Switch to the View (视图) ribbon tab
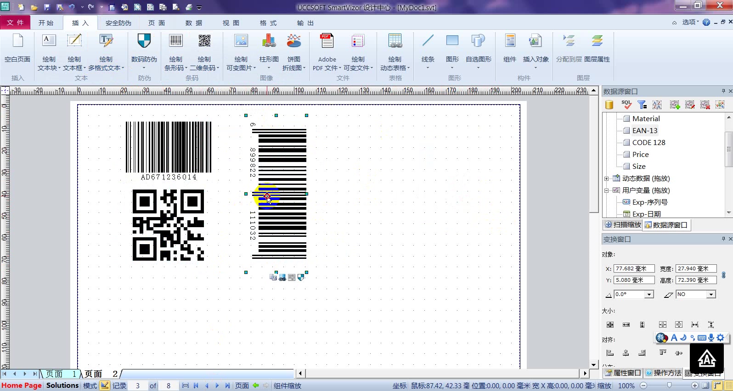The width and height of the screenshot is (733, 391). pos(231,22)
